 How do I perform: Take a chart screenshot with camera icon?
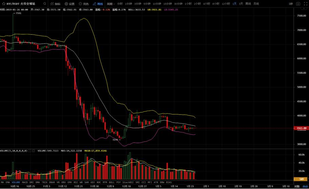[298, 4]
